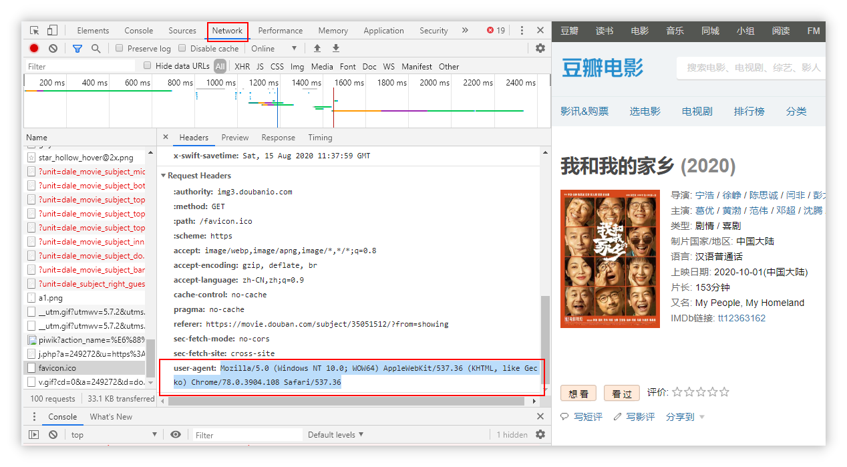The width and height of the screenshot is (847, 467).
Task: Stop recording network log with red button
Action: 34,49
